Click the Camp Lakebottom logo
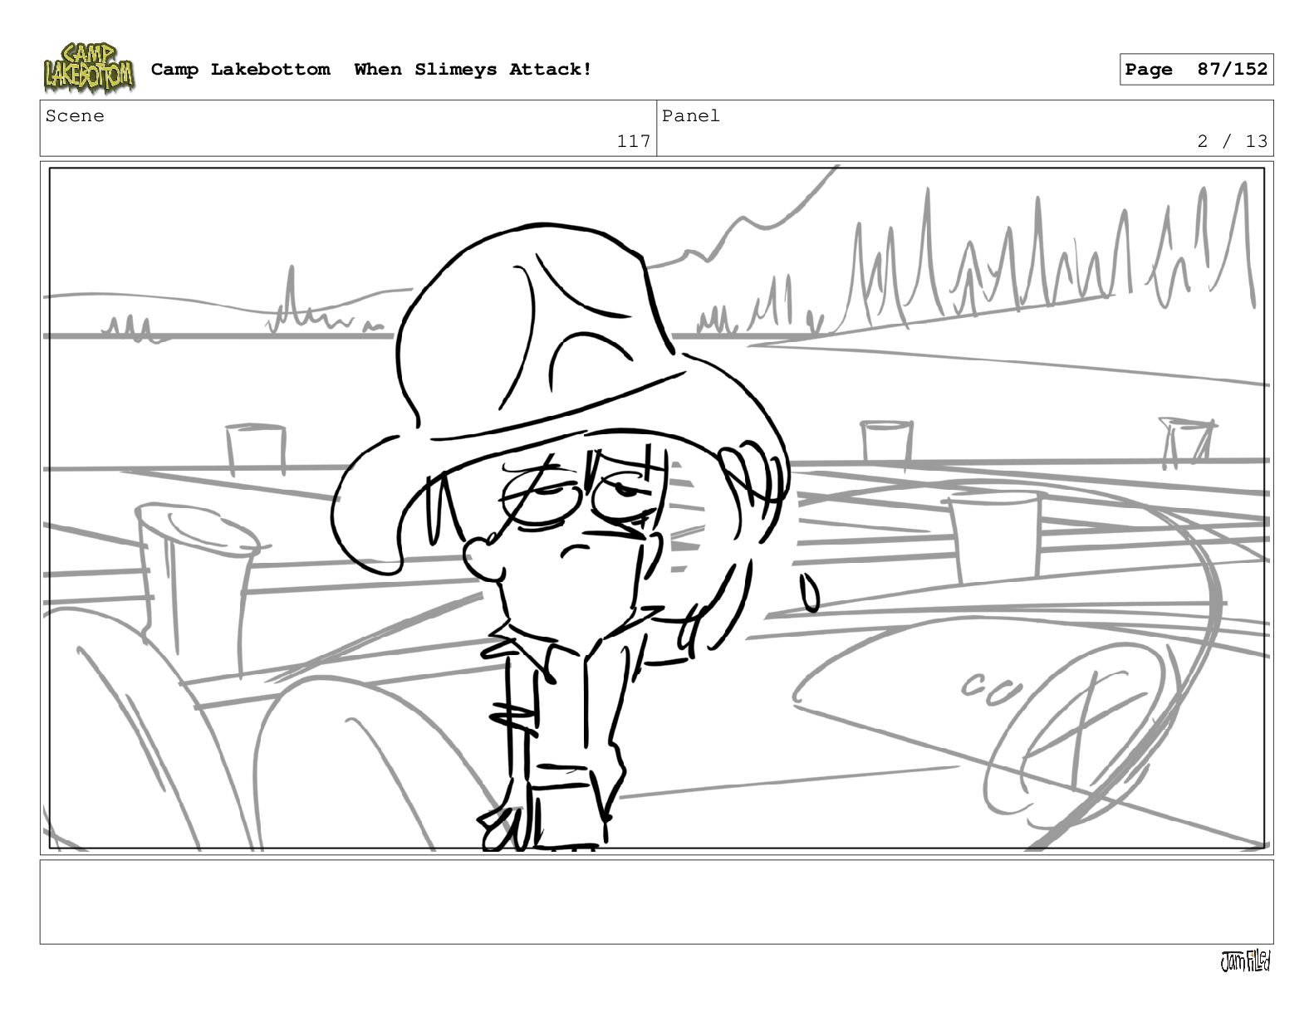The width and height of the screenshot is (1314, 1017). pos(89,68)
